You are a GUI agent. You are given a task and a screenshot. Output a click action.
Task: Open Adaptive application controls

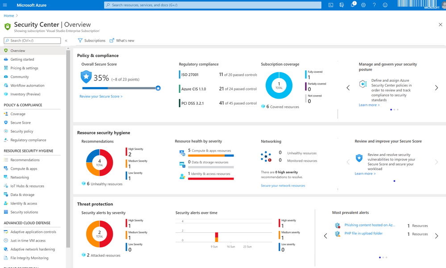tap(33, 232)
